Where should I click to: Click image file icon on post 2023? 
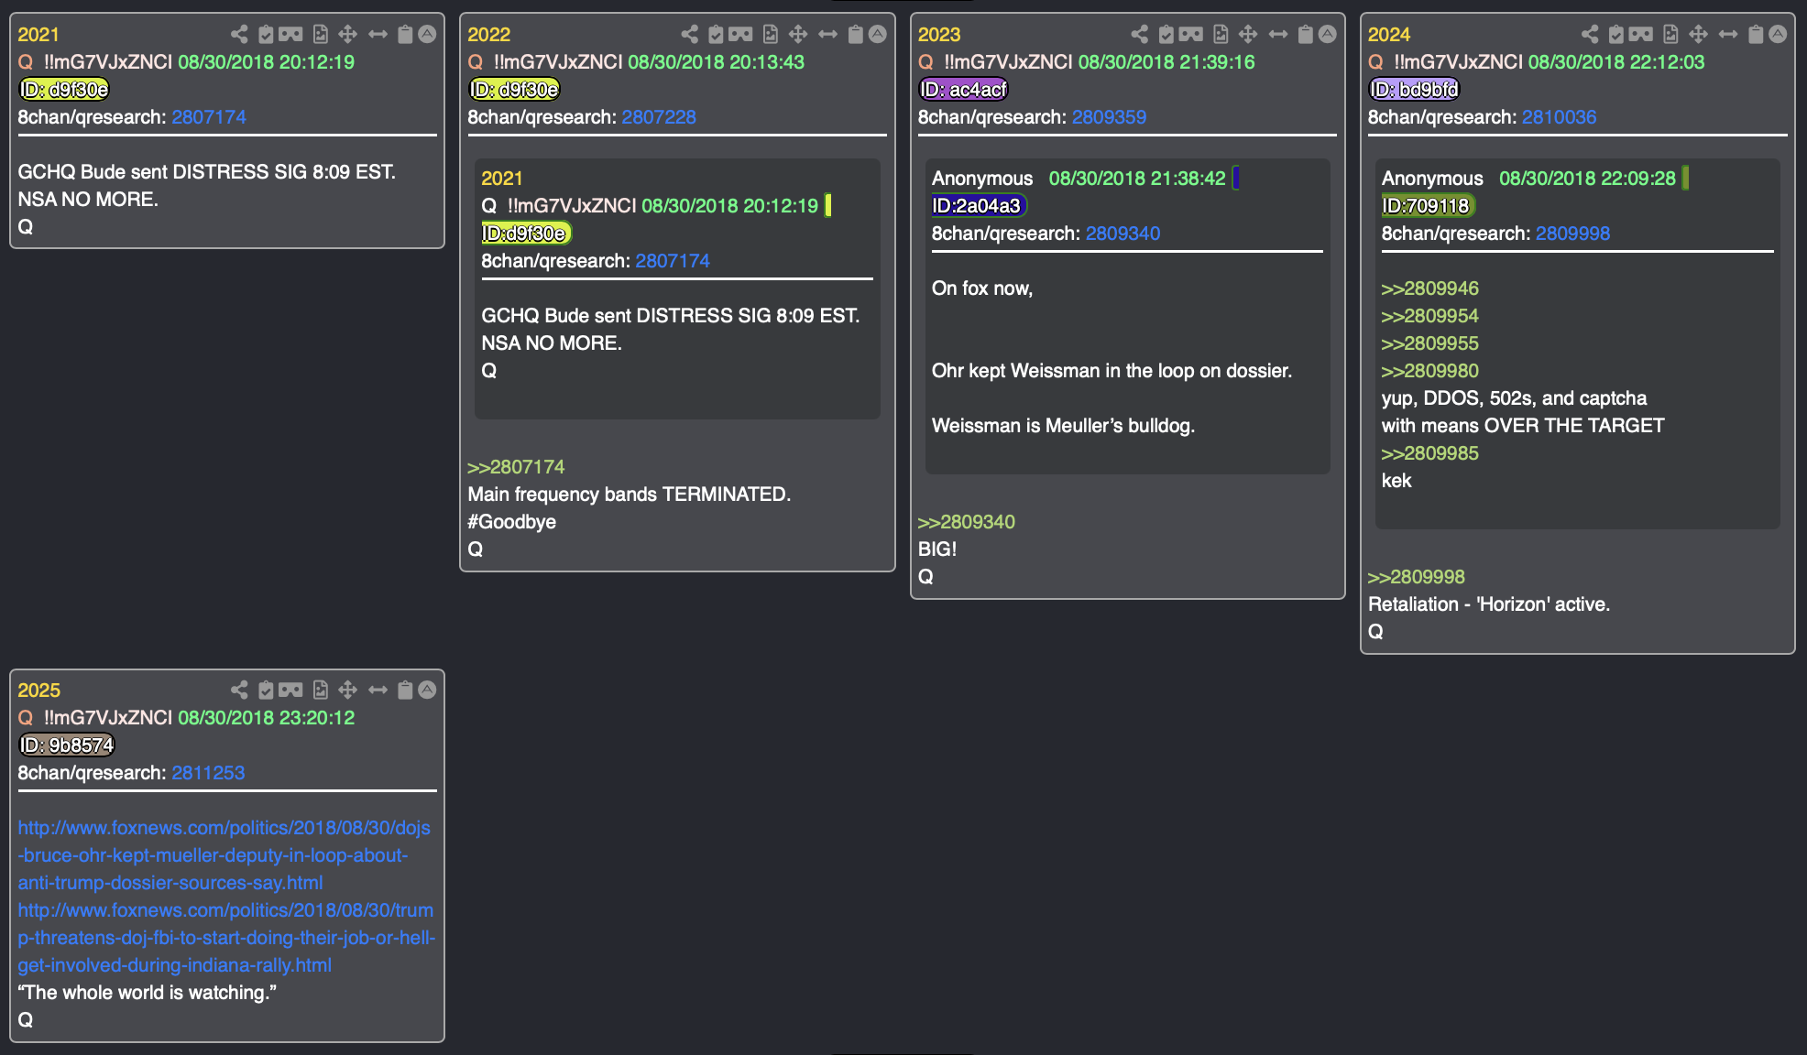(1220, 34)
